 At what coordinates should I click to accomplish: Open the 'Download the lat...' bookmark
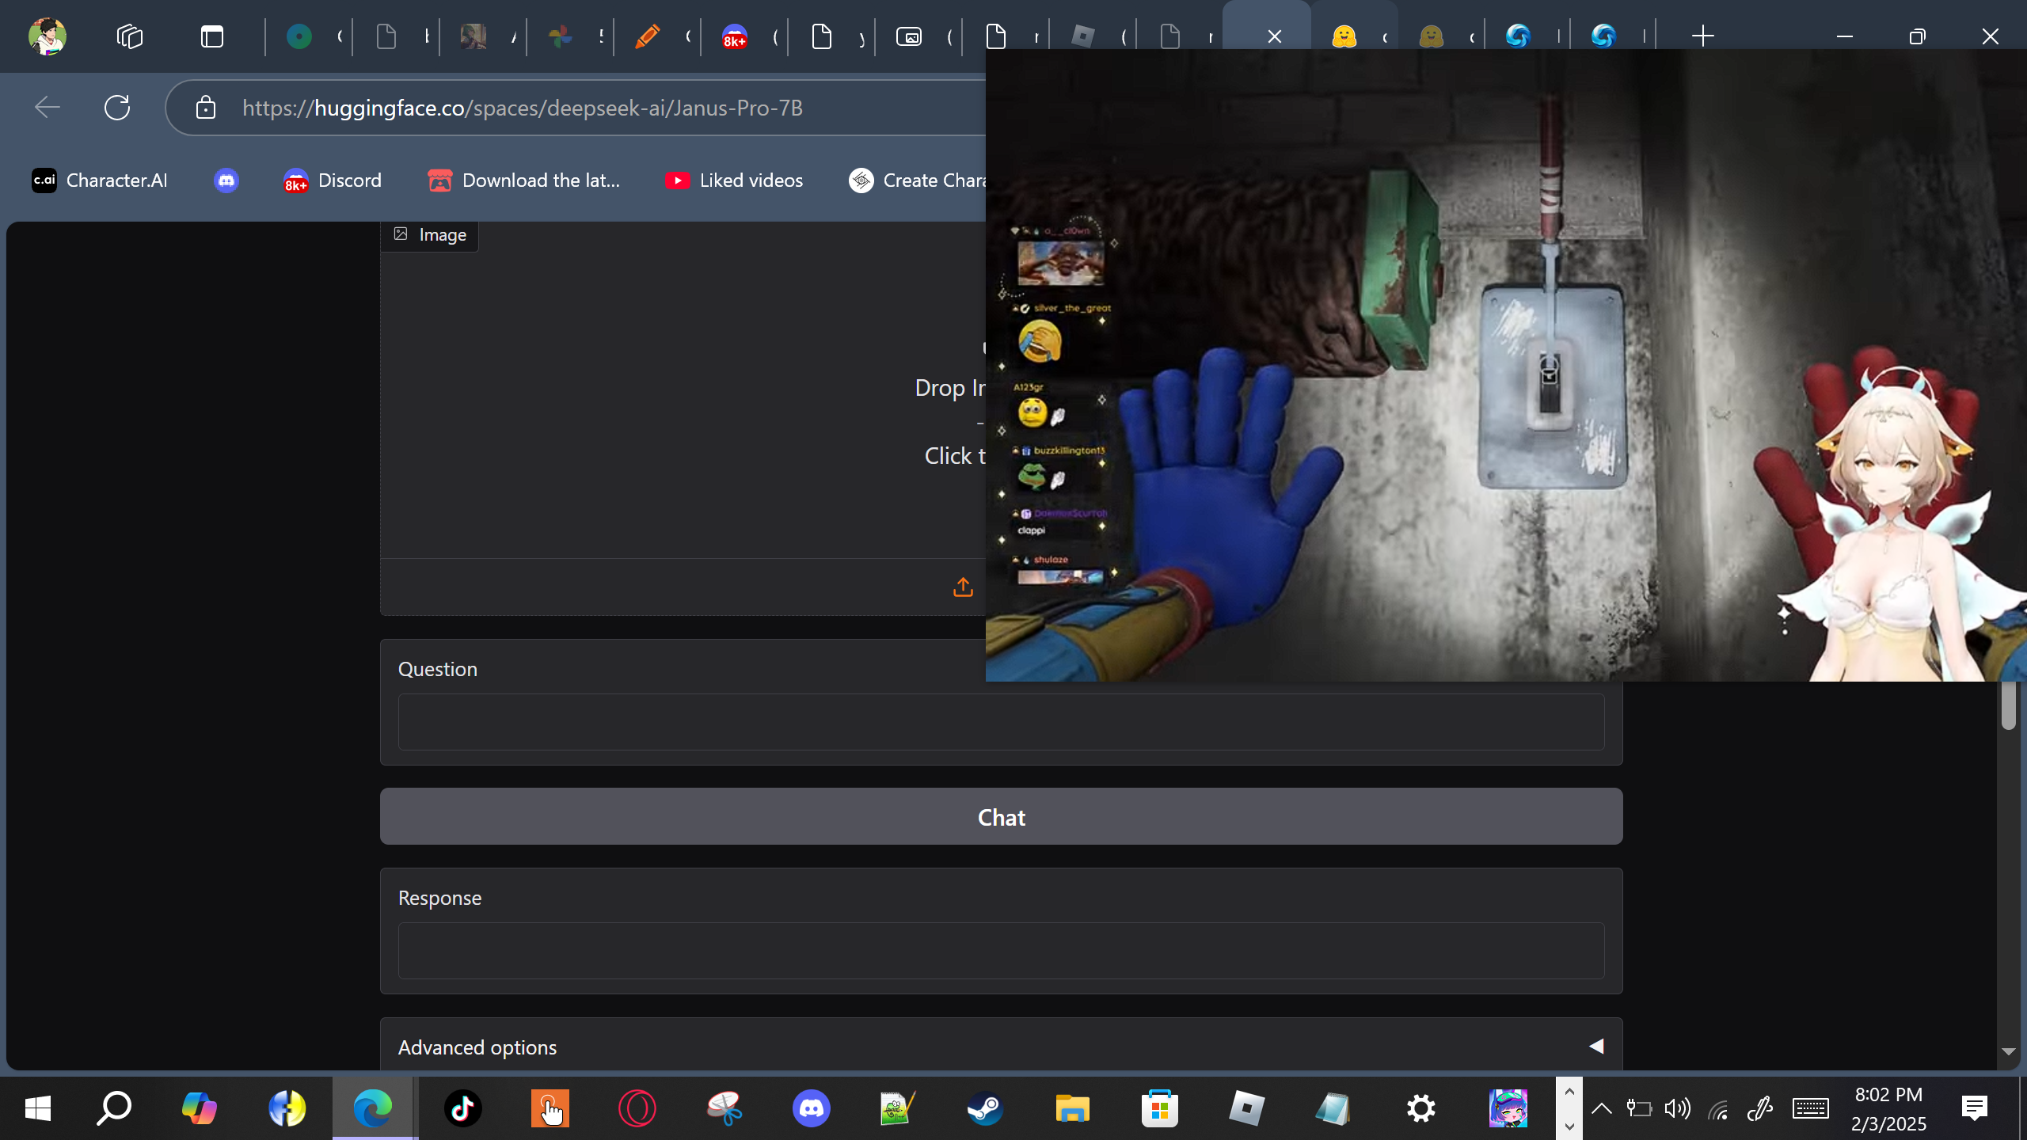click(x=524, y=180)
